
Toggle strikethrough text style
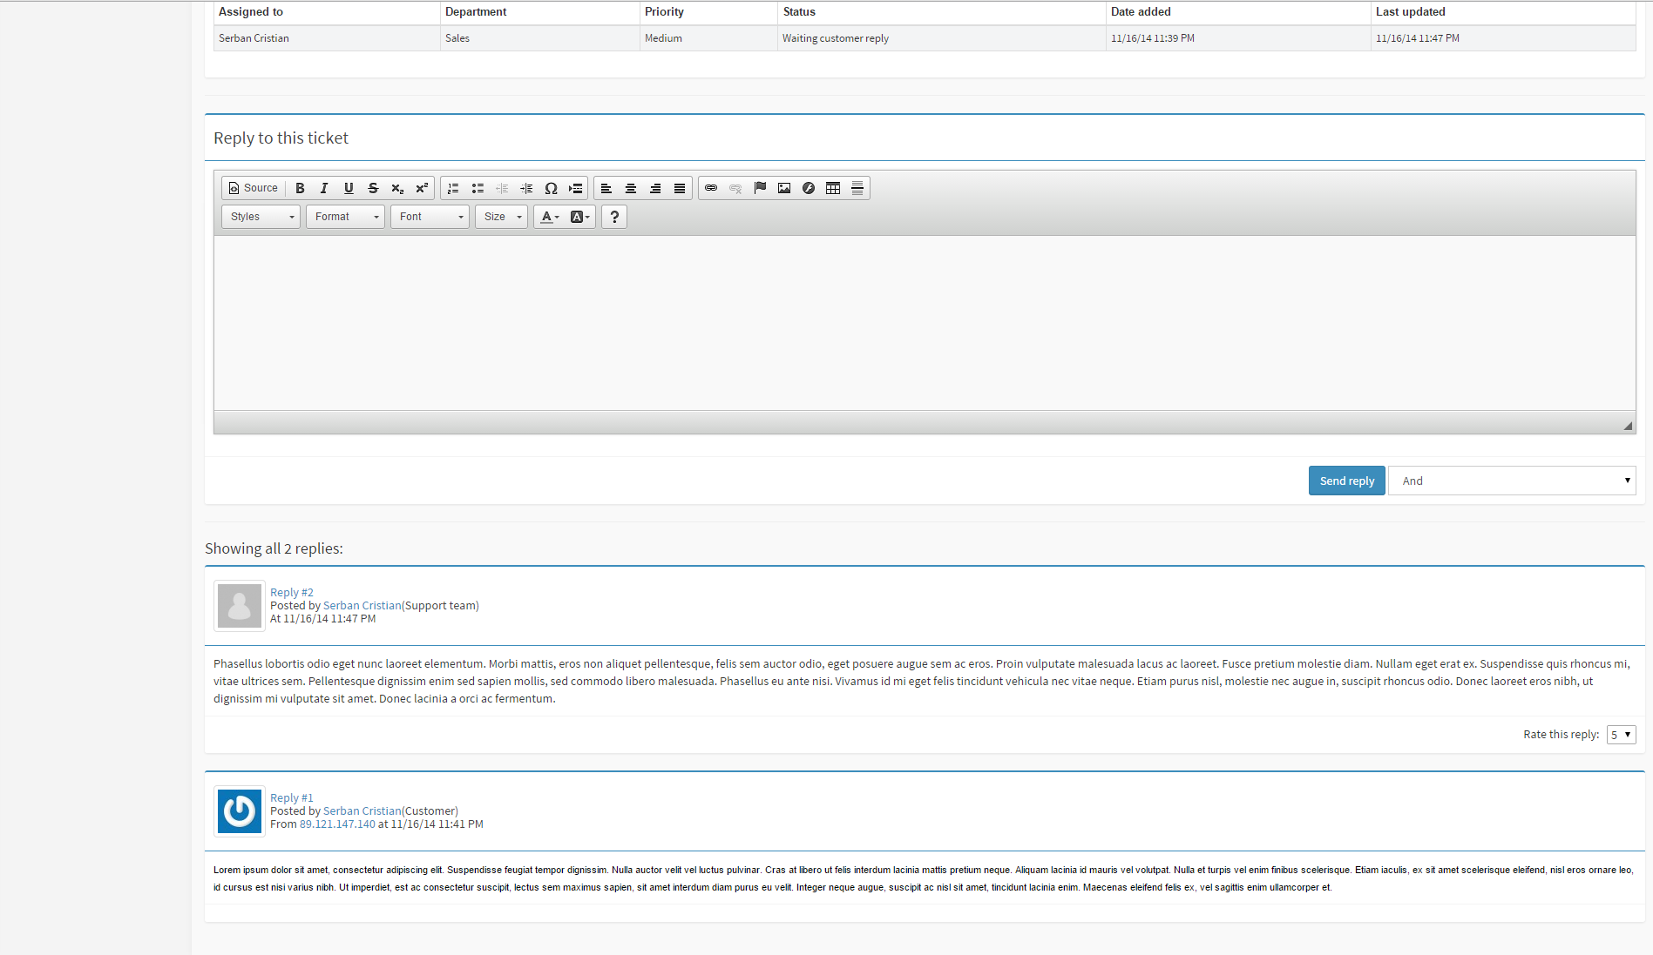(x=373, y=188)
